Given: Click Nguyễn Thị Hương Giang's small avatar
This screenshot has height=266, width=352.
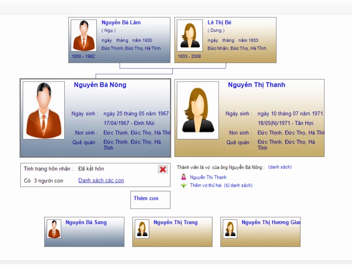Looking at the screenshot, I should [230, 229].
